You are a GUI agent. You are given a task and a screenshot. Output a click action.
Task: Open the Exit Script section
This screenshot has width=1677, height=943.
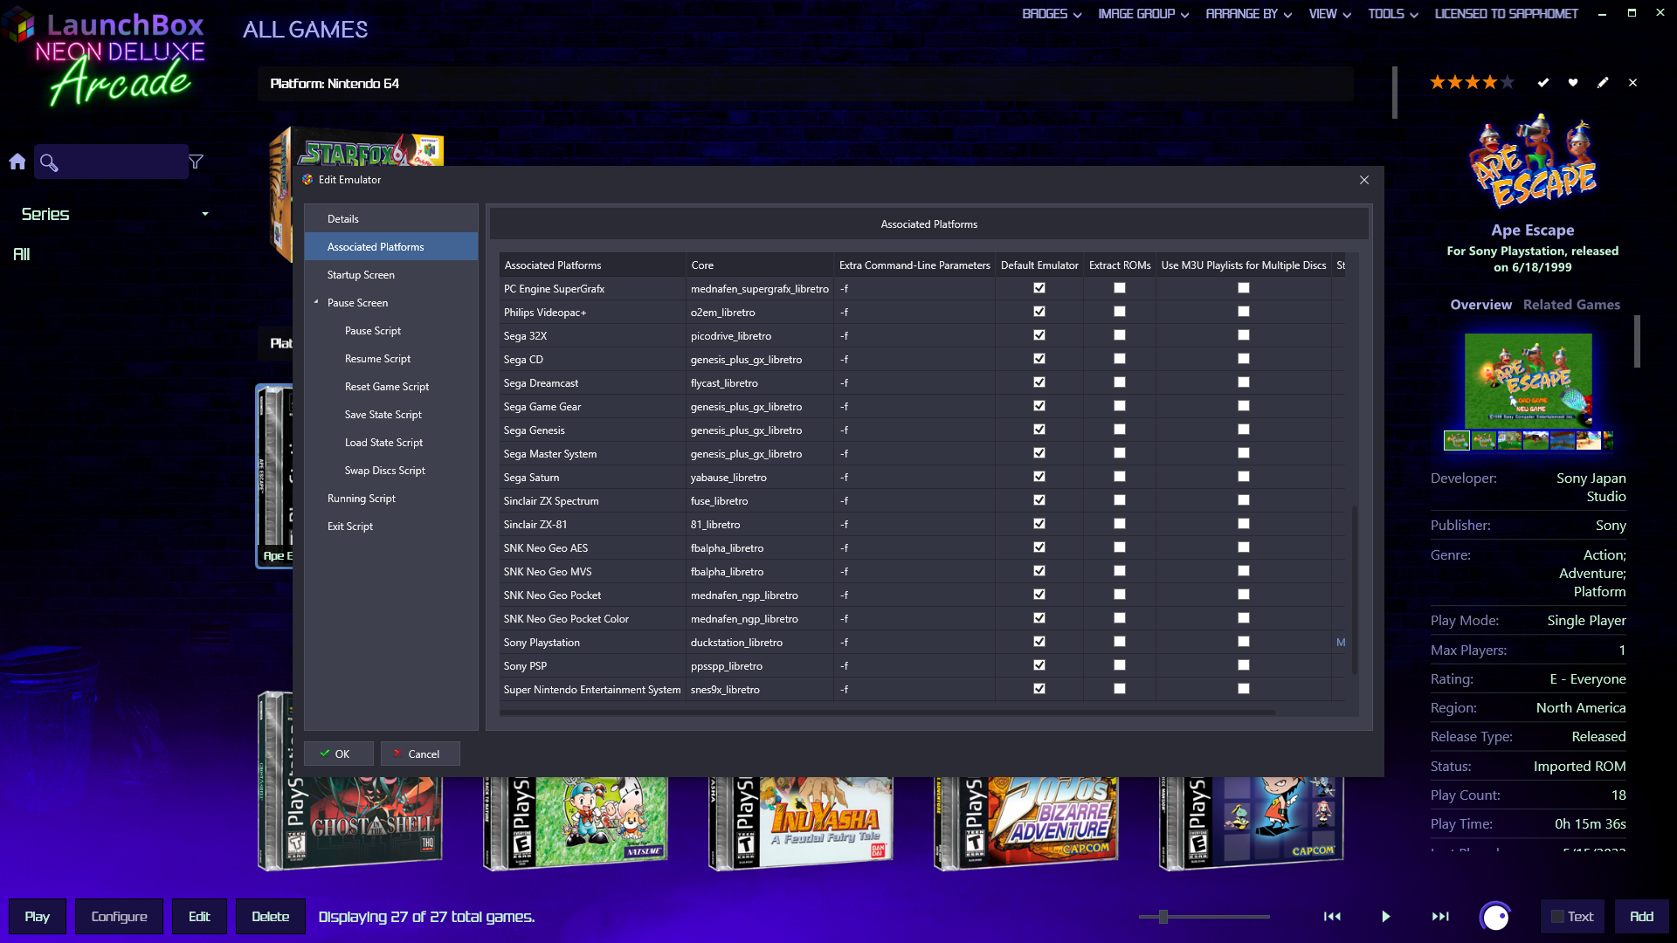[350, 527]
